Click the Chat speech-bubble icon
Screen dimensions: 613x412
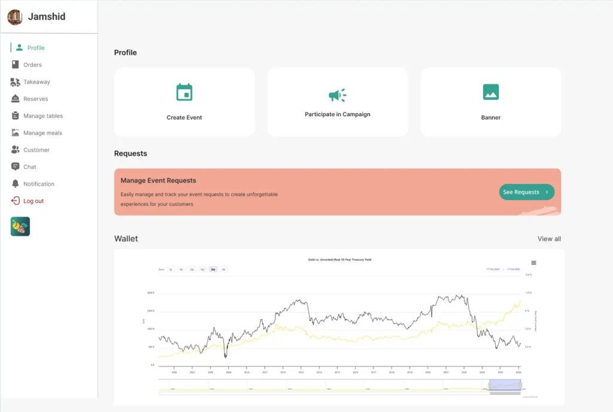click(15, 166)
